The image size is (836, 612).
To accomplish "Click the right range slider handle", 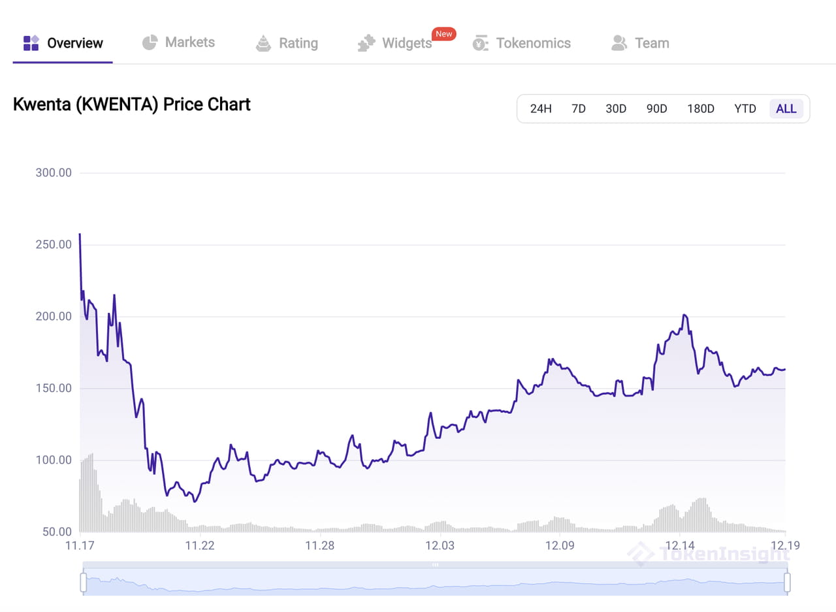I will [787, 582].
